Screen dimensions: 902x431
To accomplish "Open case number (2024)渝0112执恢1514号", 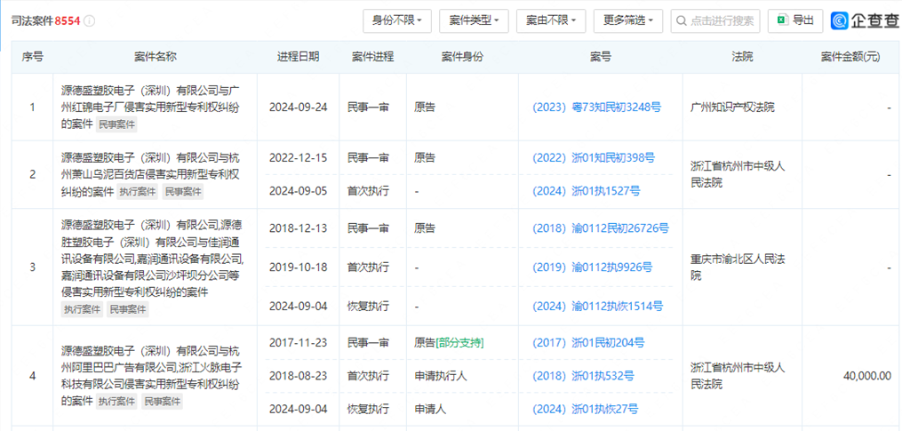I will click(598, 306).
